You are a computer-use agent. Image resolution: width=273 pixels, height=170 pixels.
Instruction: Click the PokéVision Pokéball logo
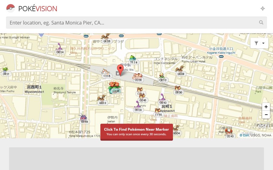[x=11, y=8]
